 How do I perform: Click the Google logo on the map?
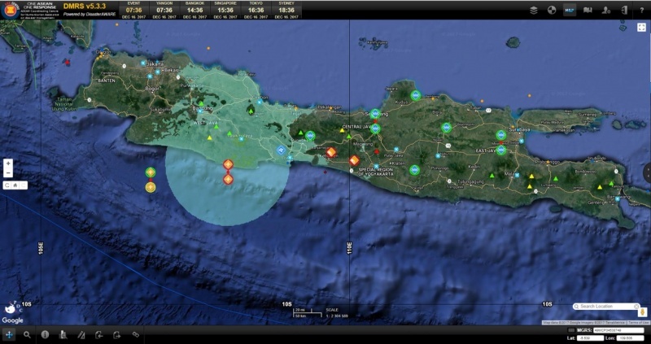pyautogui.click(x=12, y=320)
